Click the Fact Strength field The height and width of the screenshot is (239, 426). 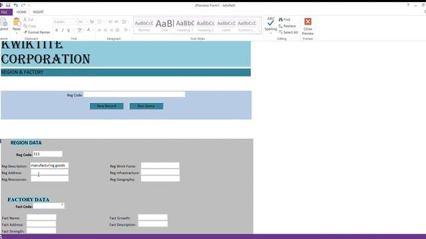click(x=41, y=230)
